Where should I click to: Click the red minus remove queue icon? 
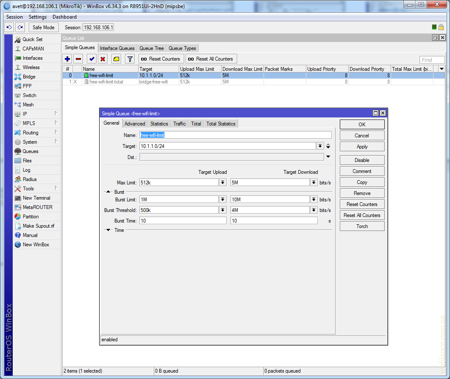(x=78, y=59)
